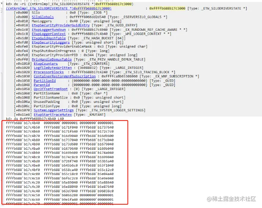262x208 pixels.
Task: Select the 'UnusedPadding' field text
Action: pyautogui.click(x=47, y=102)
